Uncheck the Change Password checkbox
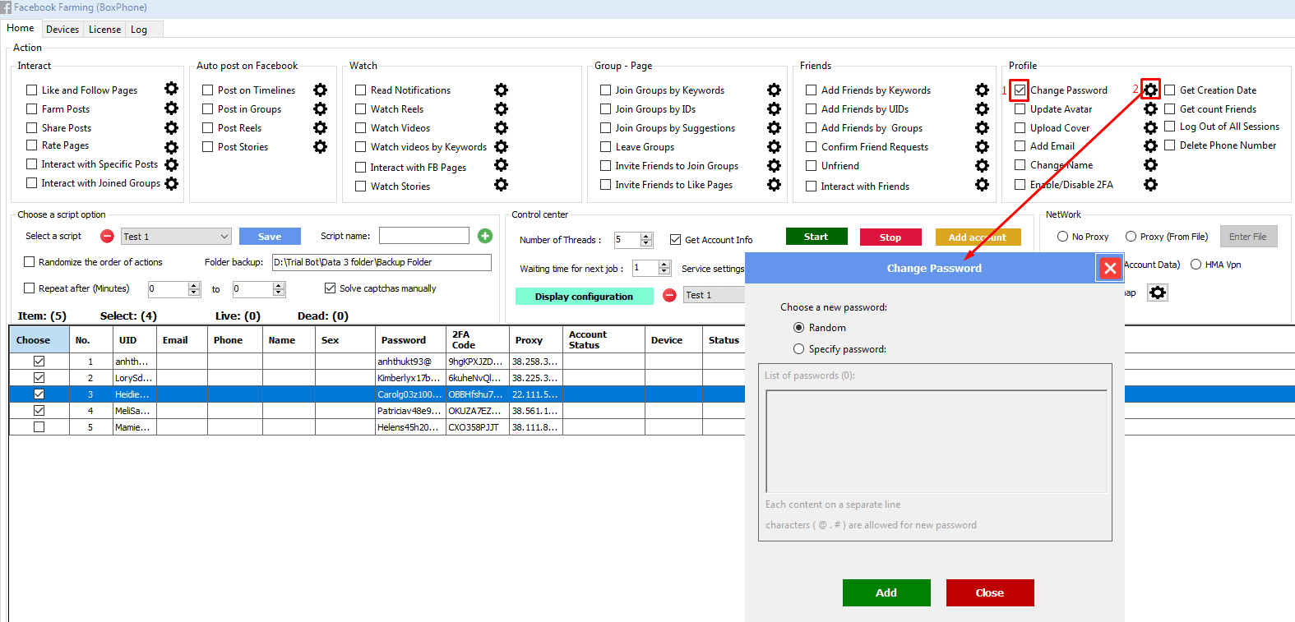The image size is (1295, 622). point(1020,90)
